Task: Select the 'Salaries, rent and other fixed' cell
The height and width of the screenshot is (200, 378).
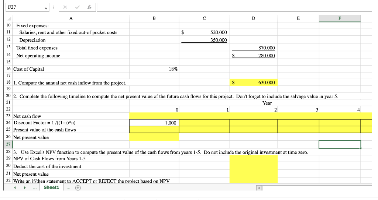Action: coord(71,32)
